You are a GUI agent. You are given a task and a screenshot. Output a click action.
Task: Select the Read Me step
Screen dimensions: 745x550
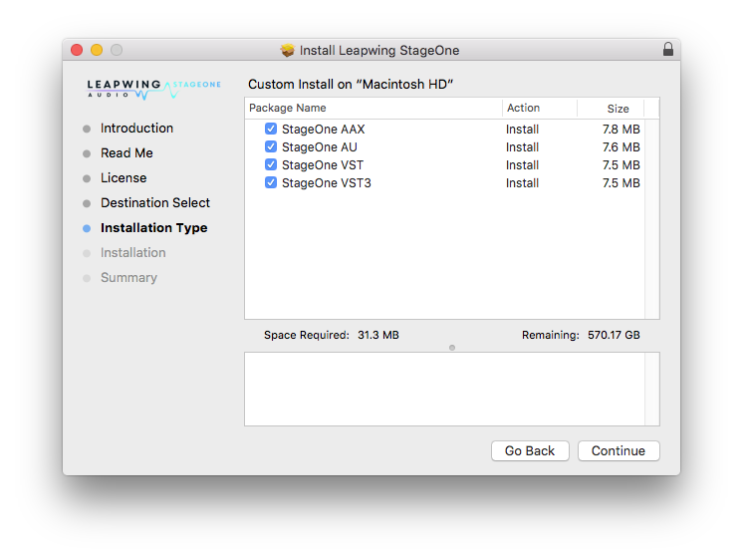click(126, 153)
